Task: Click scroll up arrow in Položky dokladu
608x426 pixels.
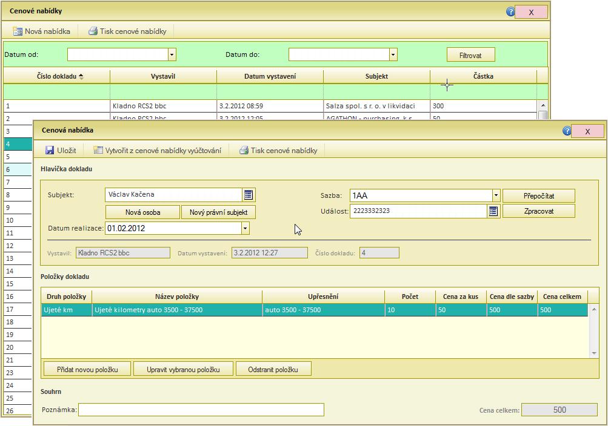Action: (593, 309)
